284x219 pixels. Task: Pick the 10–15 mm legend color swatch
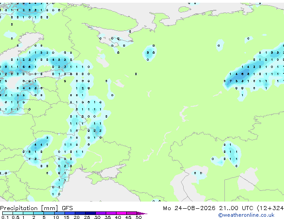[60, 213]
